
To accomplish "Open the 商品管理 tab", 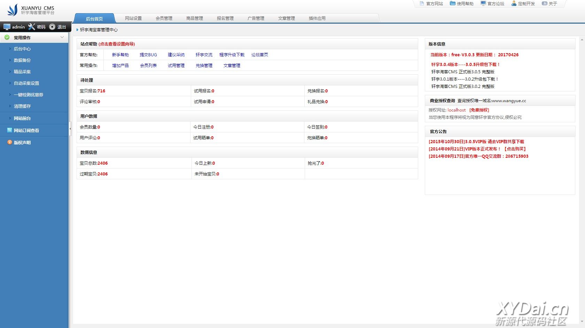I will tap(195, 18).
